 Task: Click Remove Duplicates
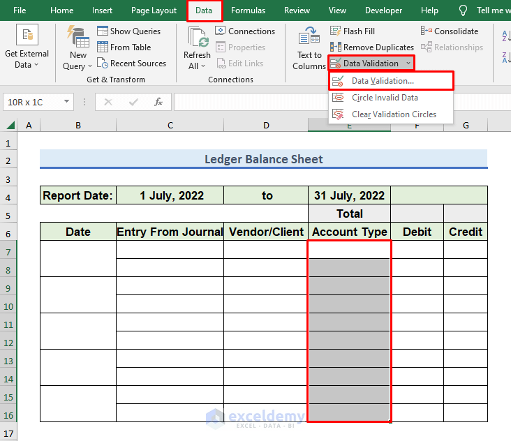372,47
